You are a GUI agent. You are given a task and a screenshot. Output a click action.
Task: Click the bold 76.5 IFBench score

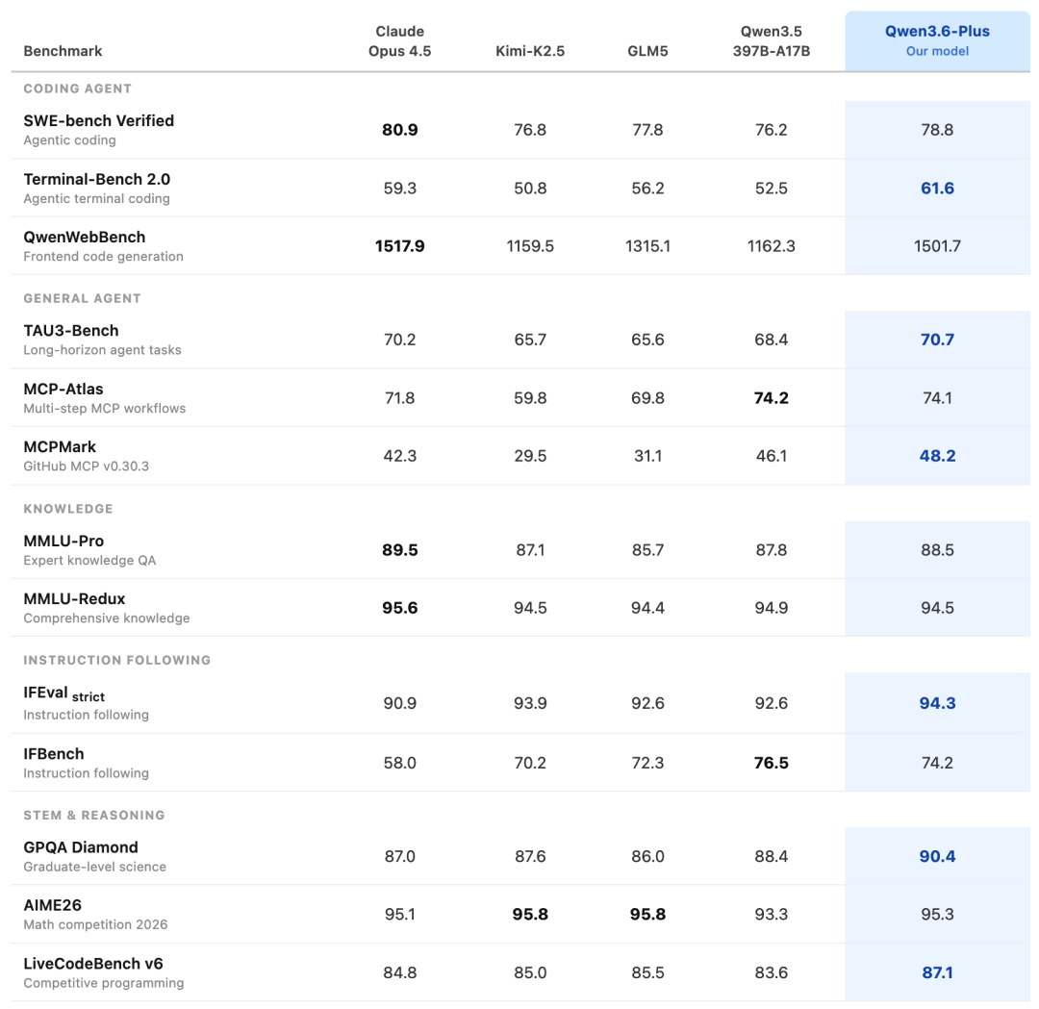(771, 763)
